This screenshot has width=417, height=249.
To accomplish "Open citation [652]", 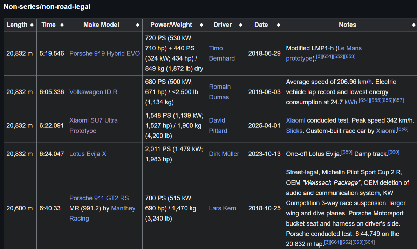I will click(x=339, y=56).
